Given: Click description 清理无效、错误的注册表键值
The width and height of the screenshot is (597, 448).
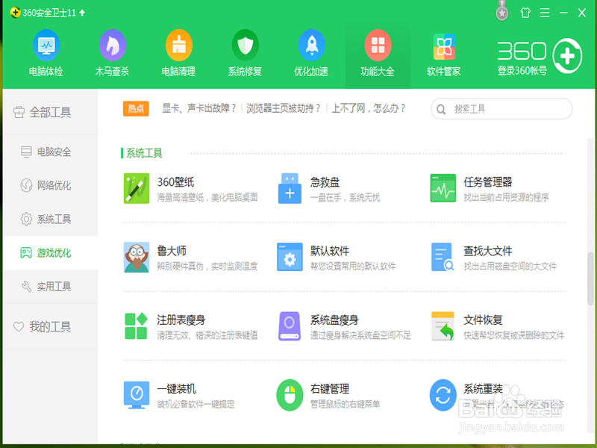Looking at the screenshot, I should (x=207, y=335).
